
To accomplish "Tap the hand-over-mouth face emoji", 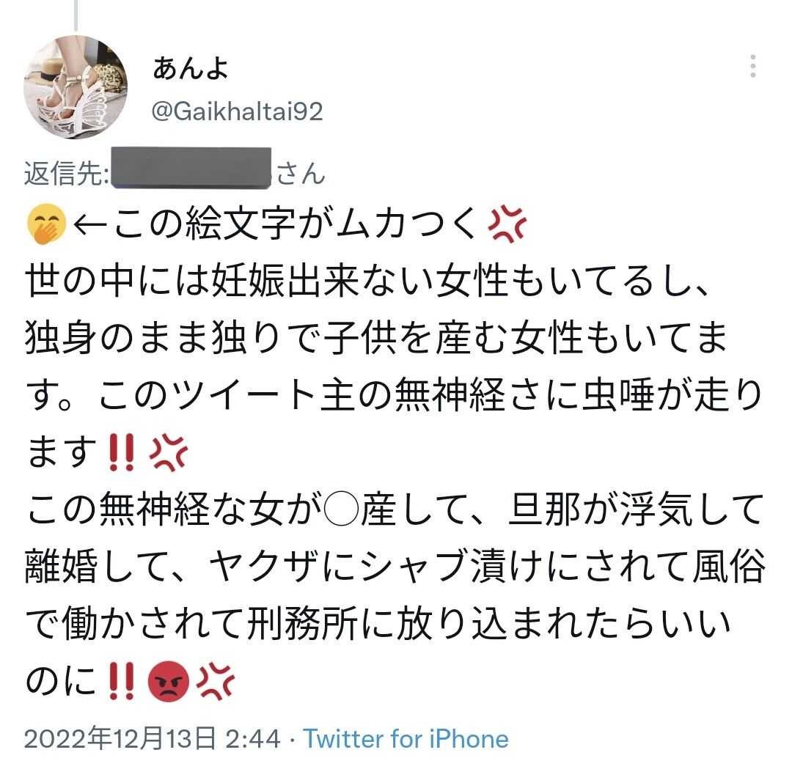I will pyautogui.click(x=46, y=224).
